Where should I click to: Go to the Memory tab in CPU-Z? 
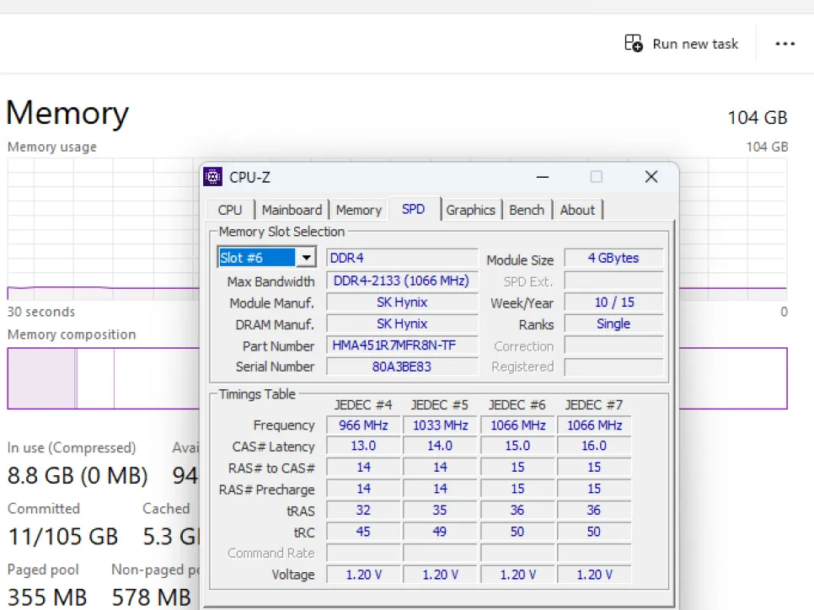tap(358, 210)
